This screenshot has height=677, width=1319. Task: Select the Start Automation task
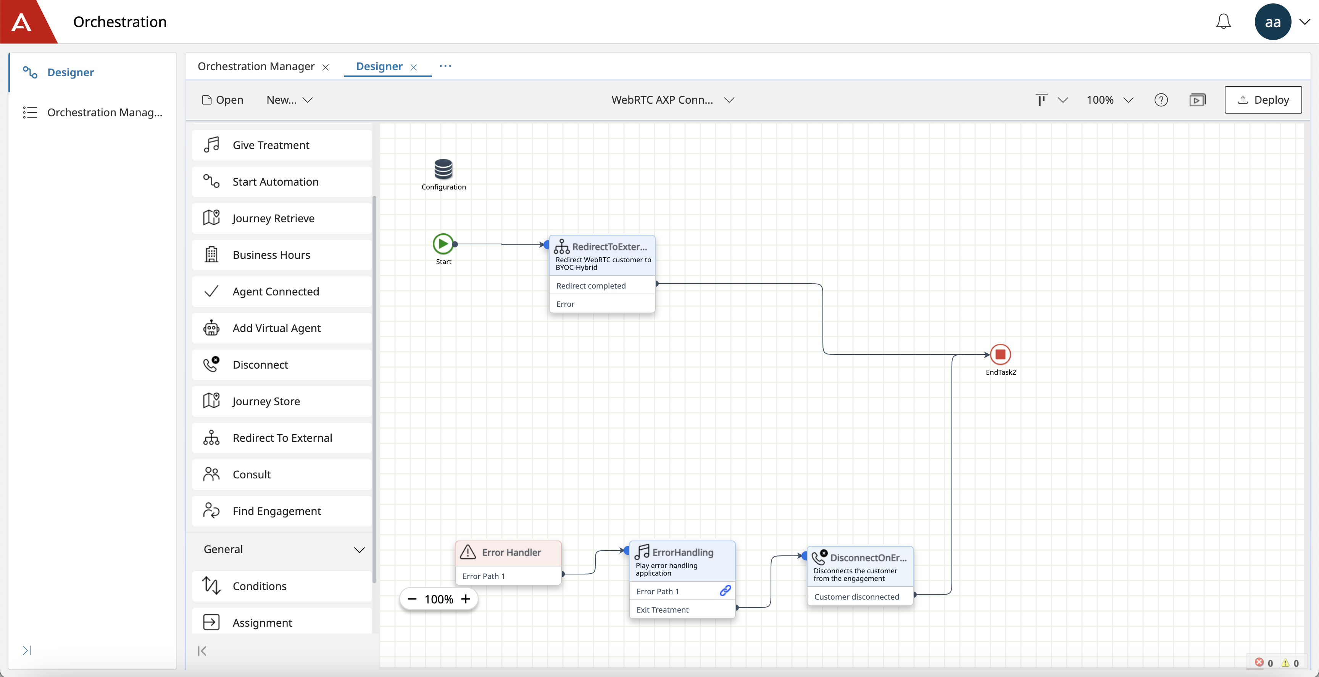click(x=282, y=181)
